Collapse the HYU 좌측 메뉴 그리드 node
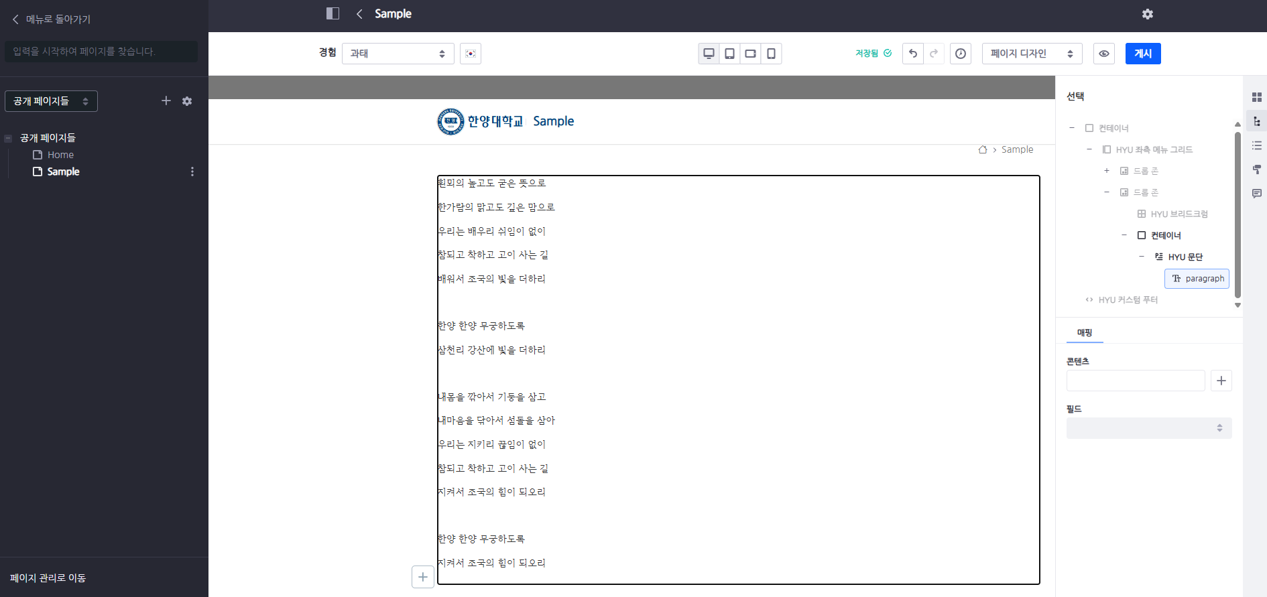Screen dimensions: 1267x597 pos(1089,149)
